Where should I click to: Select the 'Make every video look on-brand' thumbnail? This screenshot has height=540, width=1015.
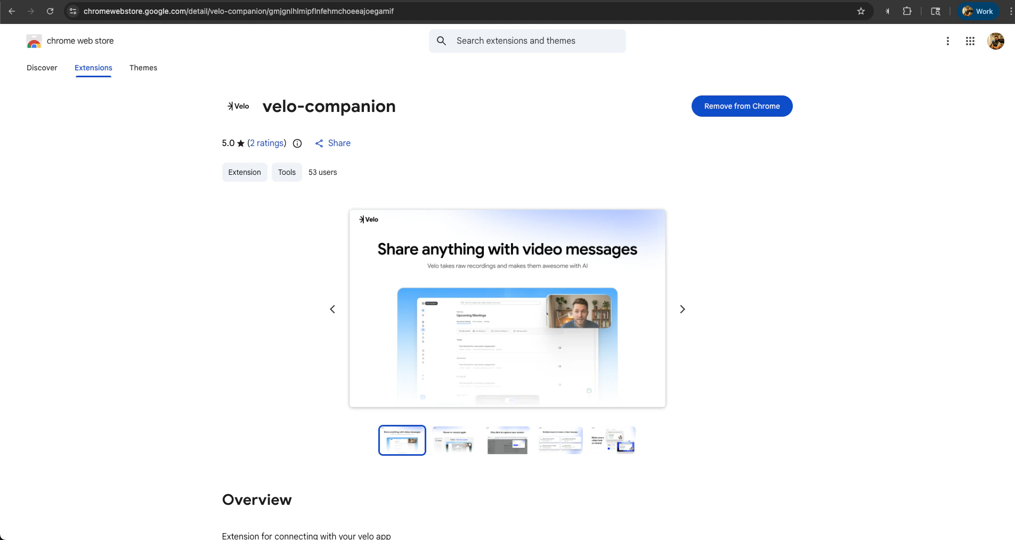tap(613, 440)
